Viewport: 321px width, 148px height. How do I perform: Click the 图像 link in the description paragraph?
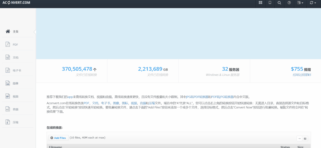(116, 103)
